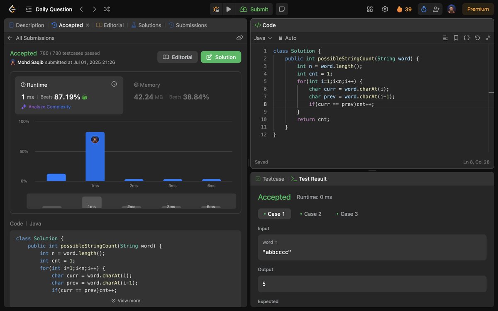
Task: Click Analyze Complexity link
Action: coord(46,107)
